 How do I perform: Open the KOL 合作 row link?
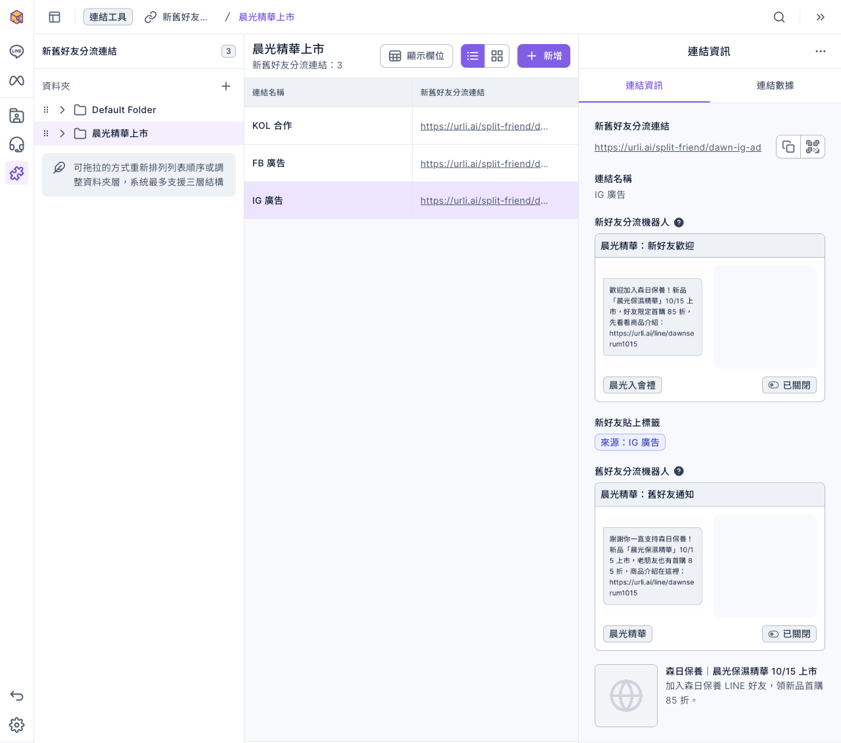point(484,126)
